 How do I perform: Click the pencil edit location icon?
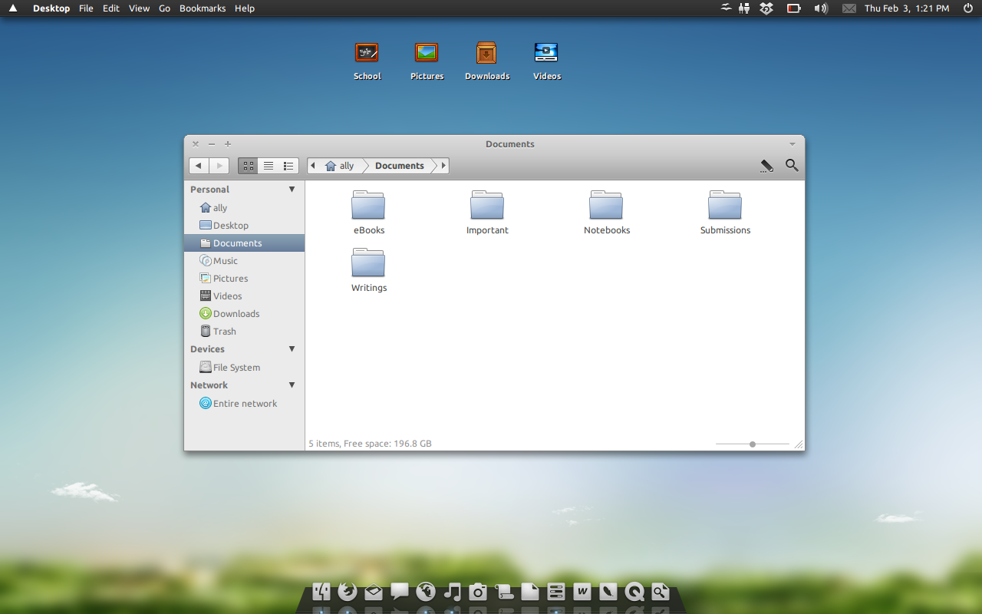tap(766, 166)
